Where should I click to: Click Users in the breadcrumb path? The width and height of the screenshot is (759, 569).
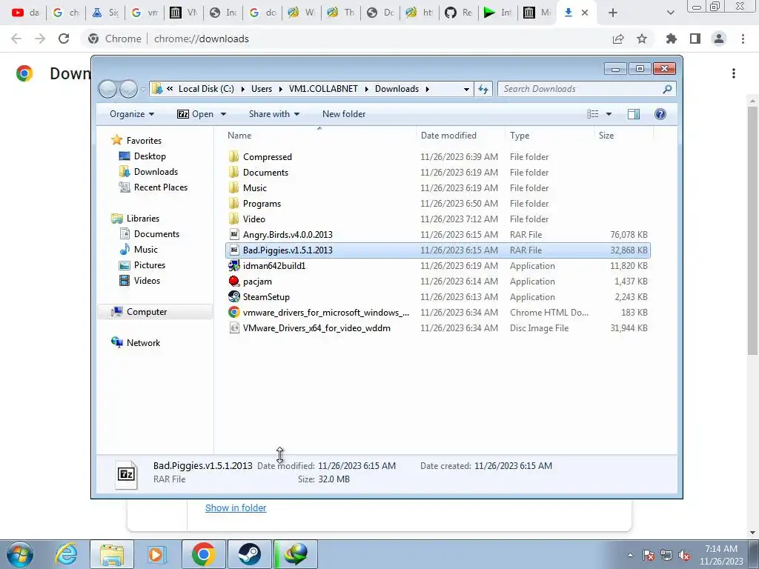click(x=262, y=89)
